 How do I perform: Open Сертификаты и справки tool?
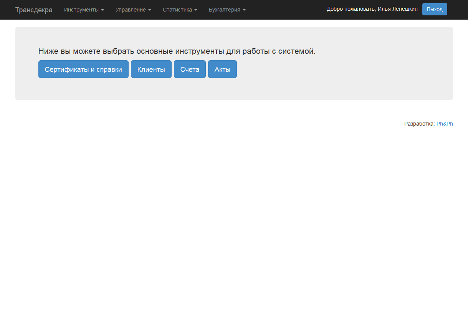(83, 69)
